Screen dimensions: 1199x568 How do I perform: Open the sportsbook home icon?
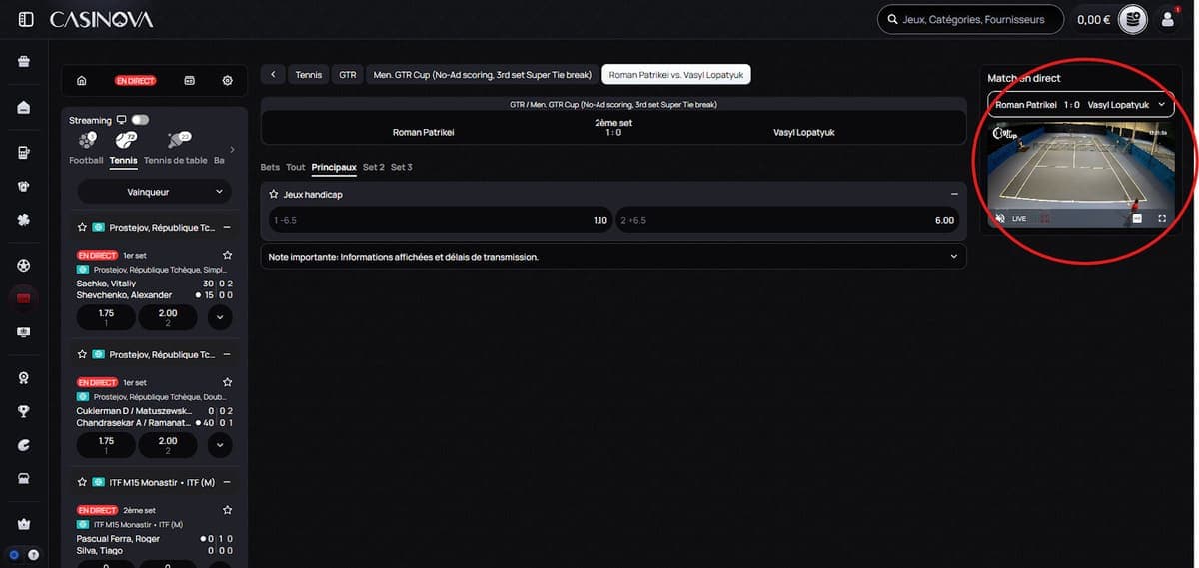point(81,80)
